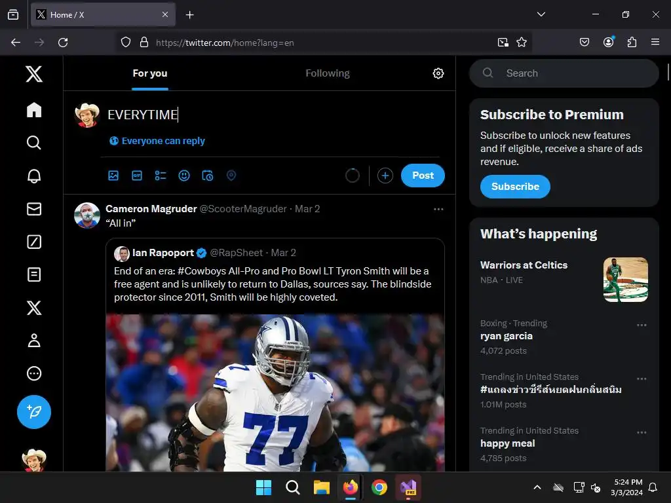The image size is (671, 503).
Task: Click the tracking protection shield icon
Action: tap(125, 43)
